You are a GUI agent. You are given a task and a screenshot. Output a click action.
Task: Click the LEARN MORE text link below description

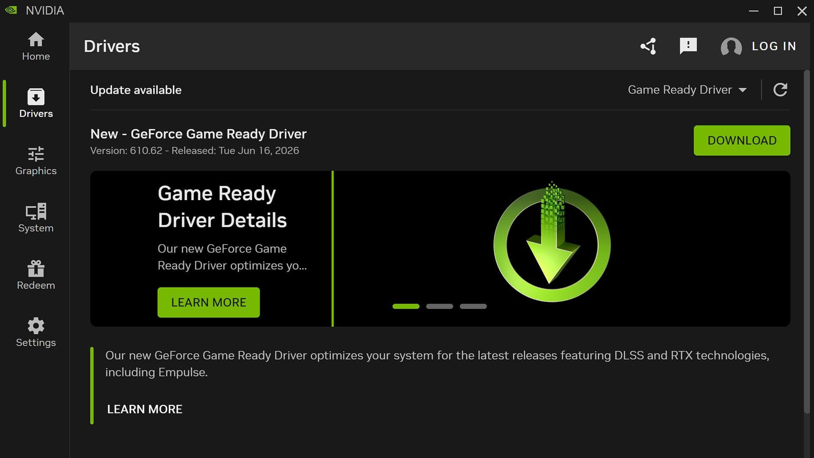click(x=145, y=409)
